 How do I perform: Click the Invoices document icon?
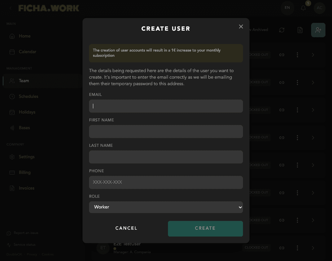(x=12, y=188)
